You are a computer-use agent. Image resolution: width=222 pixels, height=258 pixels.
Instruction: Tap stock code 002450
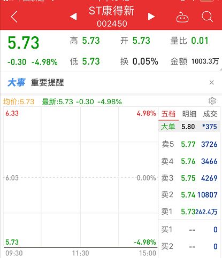click(112, 24)
